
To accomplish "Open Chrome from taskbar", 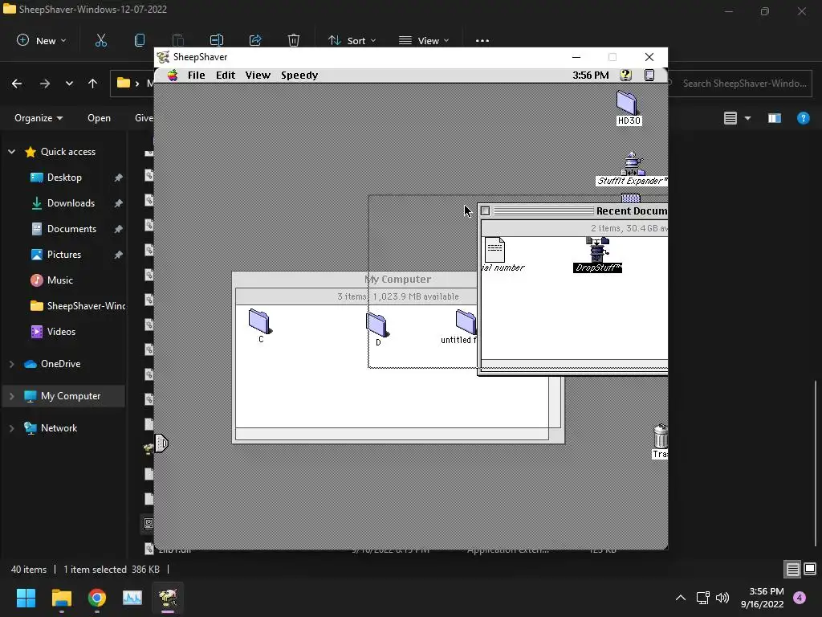I will (x=97, y=598).
